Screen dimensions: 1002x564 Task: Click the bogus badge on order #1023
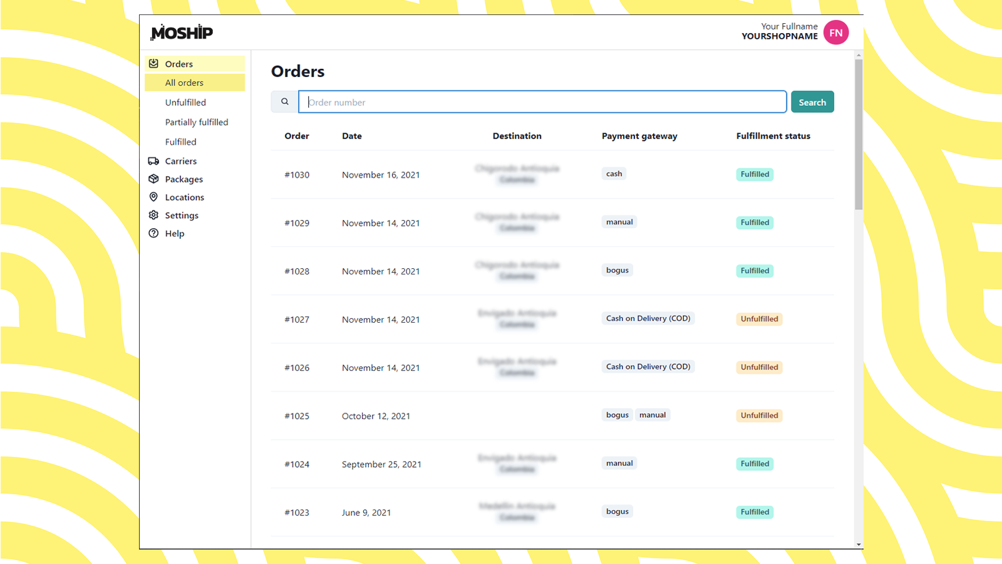[617, 511]
